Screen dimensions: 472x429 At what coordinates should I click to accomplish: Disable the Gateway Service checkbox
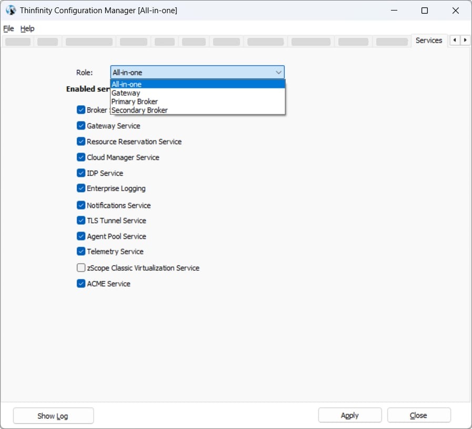[81, 125]
